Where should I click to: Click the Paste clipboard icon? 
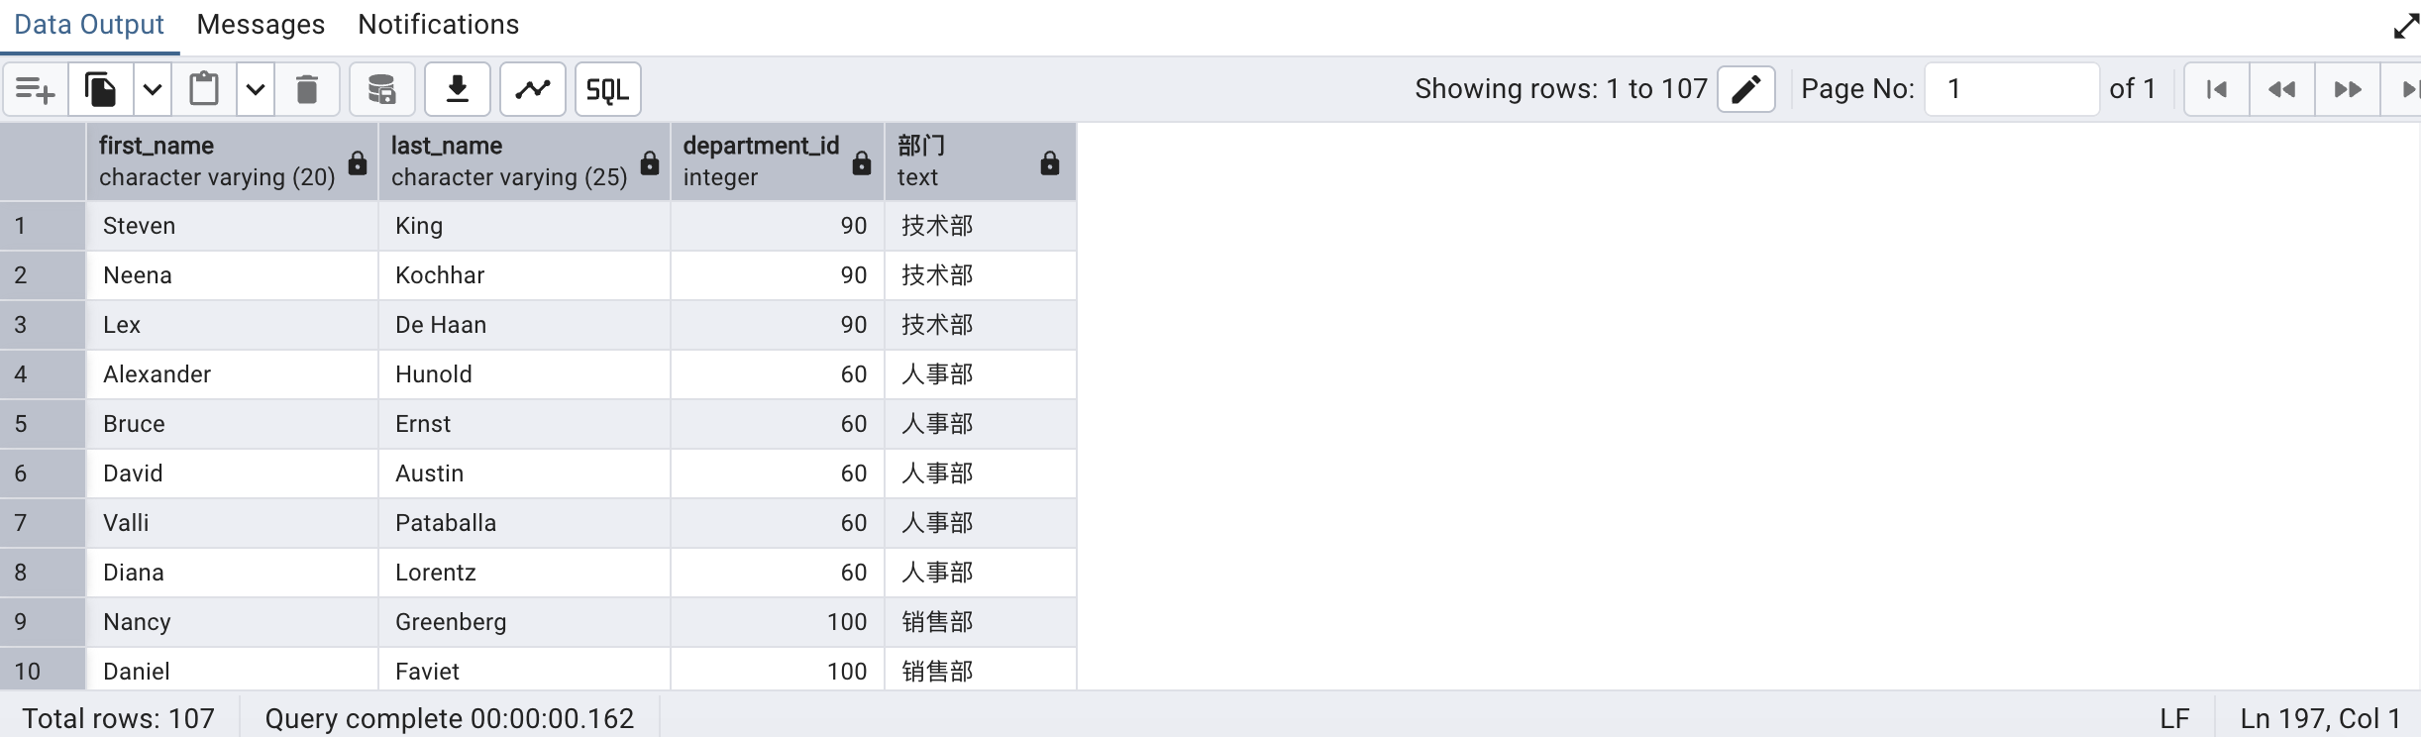click(204, 90)
